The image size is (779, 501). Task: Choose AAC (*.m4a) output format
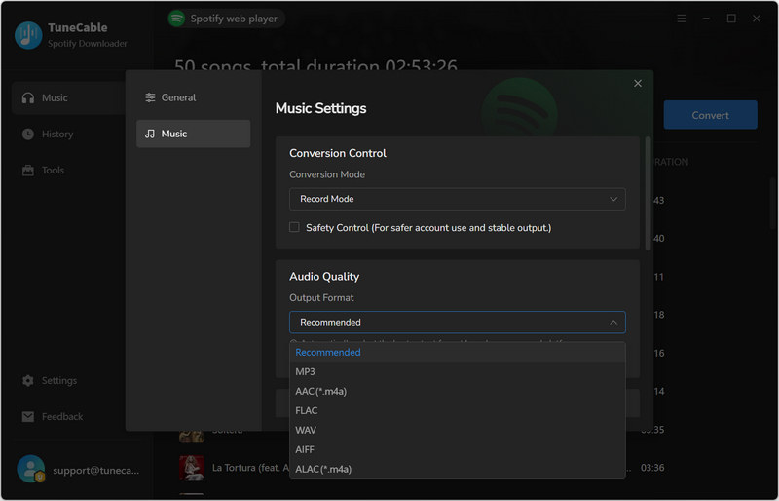click(x=457, y=391)
